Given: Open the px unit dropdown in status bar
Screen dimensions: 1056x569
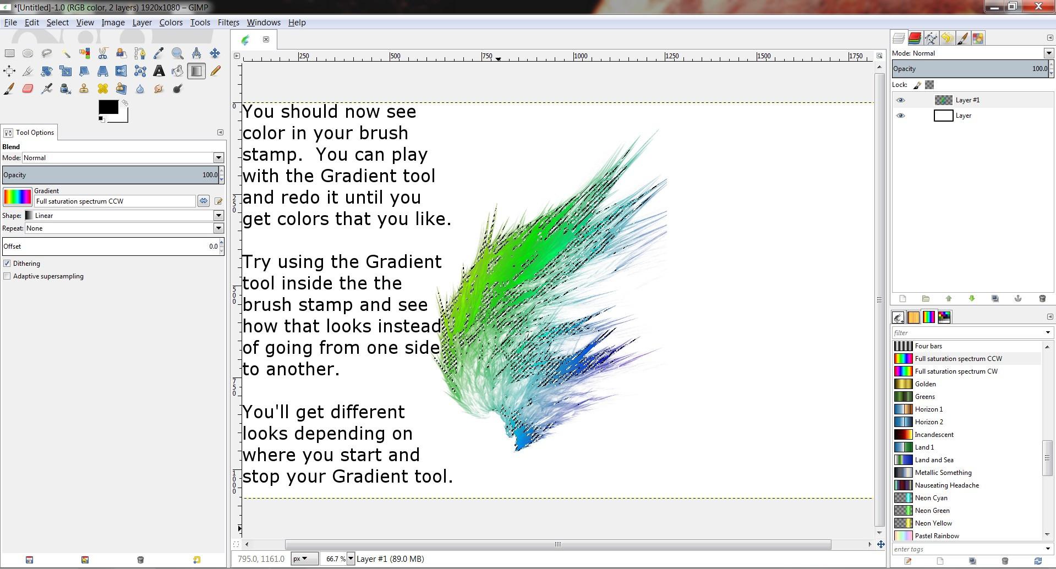Looking at the screenshot, I should 304,559.
